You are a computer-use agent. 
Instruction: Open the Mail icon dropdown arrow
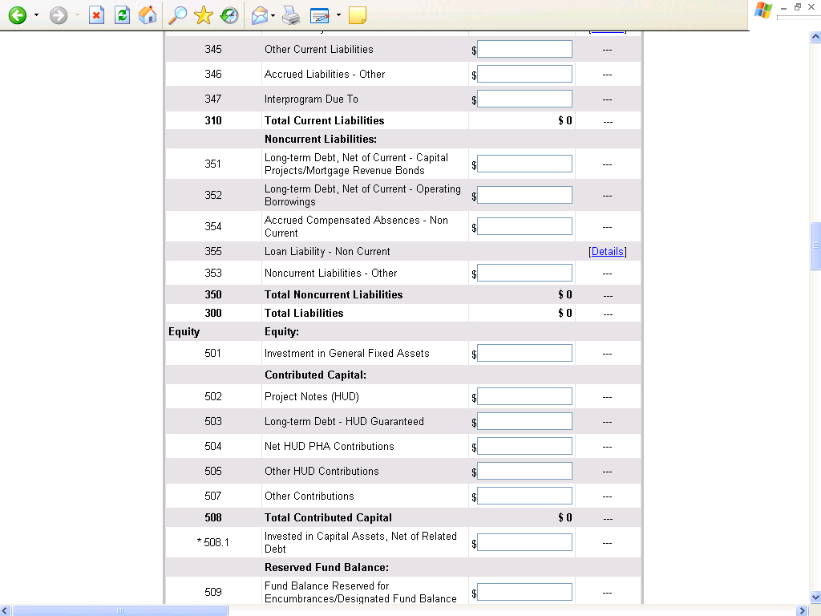pos(273,15)
